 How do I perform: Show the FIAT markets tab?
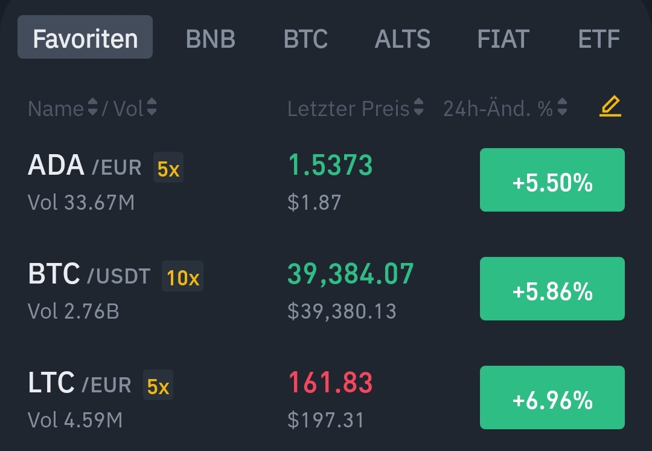[503, 39]
